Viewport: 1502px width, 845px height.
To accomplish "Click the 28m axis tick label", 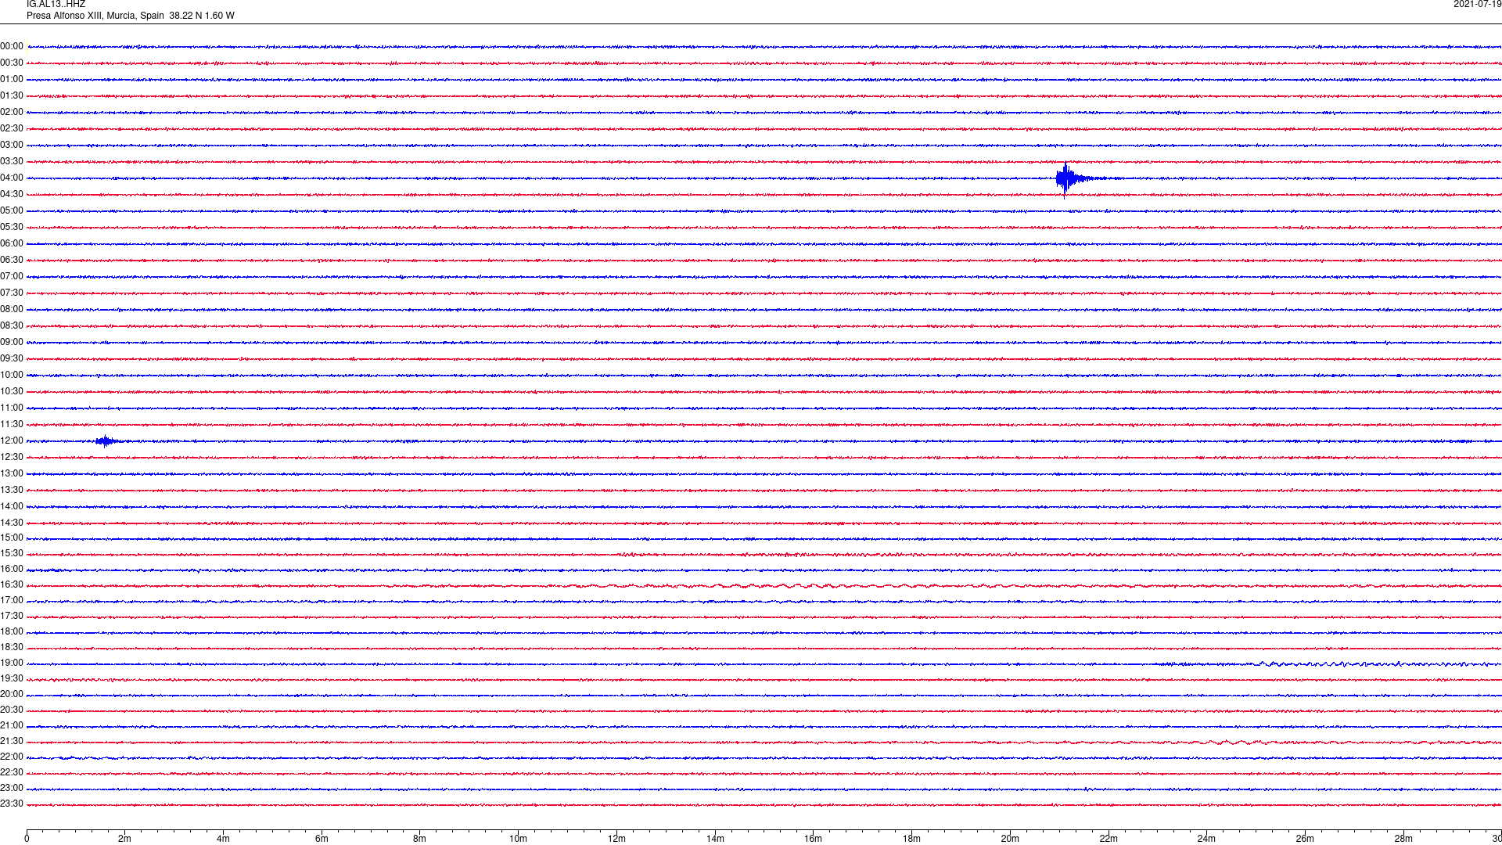I will [x=1403, y=840].
